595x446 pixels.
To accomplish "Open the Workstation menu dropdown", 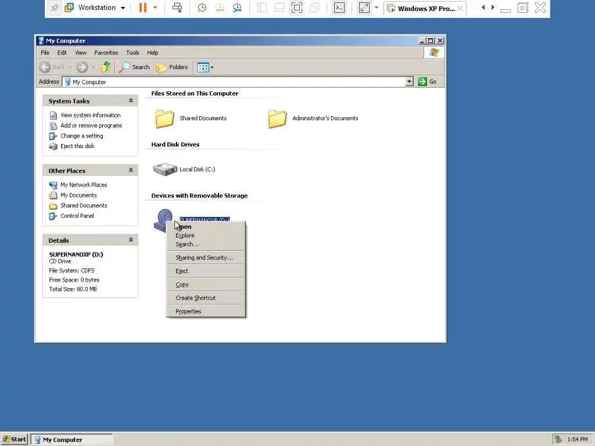I will click(x=95, y=8).
